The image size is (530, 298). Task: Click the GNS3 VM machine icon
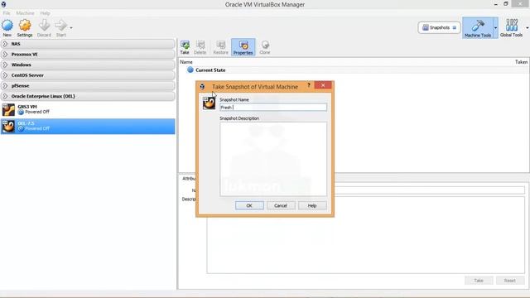click(x=8, y=110)
